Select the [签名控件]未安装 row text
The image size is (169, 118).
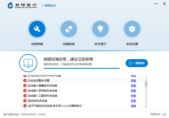pos(37,101)
